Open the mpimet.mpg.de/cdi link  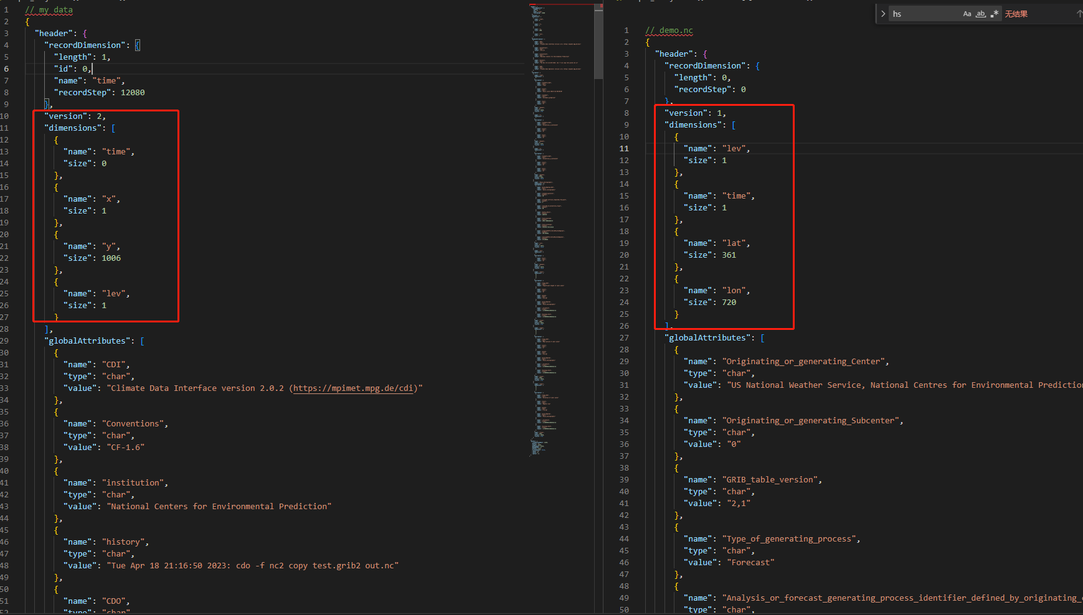click(354, 388)
